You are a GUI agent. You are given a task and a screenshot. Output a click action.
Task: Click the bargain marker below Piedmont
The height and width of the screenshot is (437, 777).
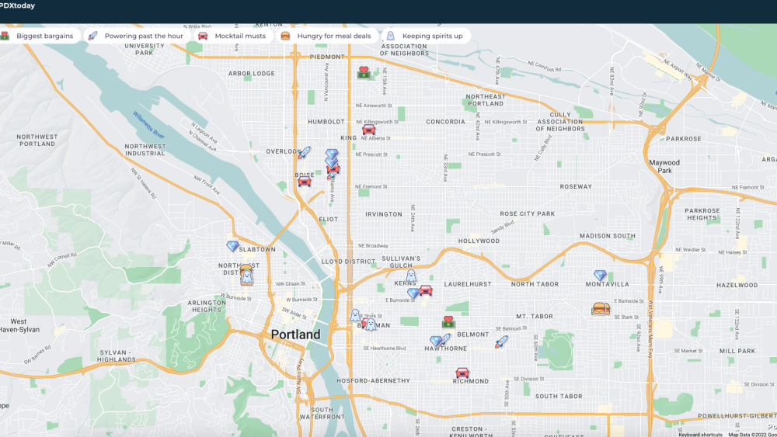click(364, 73)
